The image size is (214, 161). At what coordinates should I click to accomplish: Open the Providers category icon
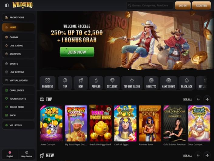(x=47, y=83)
